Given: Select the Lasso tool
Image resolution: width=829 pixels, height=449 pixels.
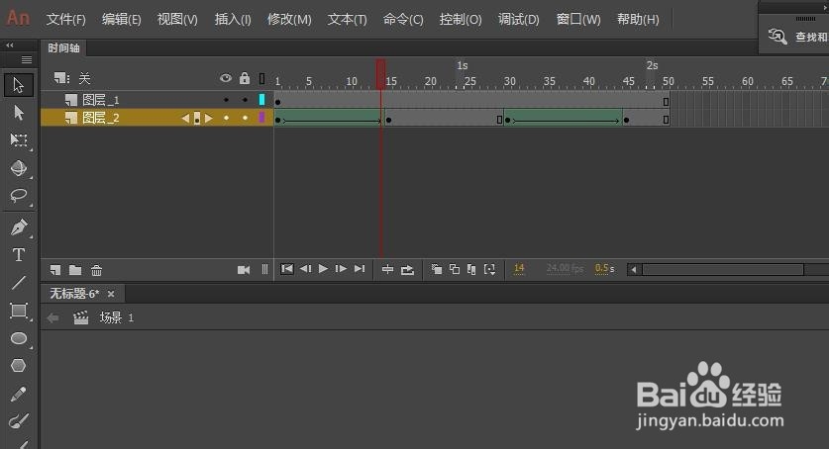Looking at the screenshot, I should pyautogui.click(x=19, y=196).
